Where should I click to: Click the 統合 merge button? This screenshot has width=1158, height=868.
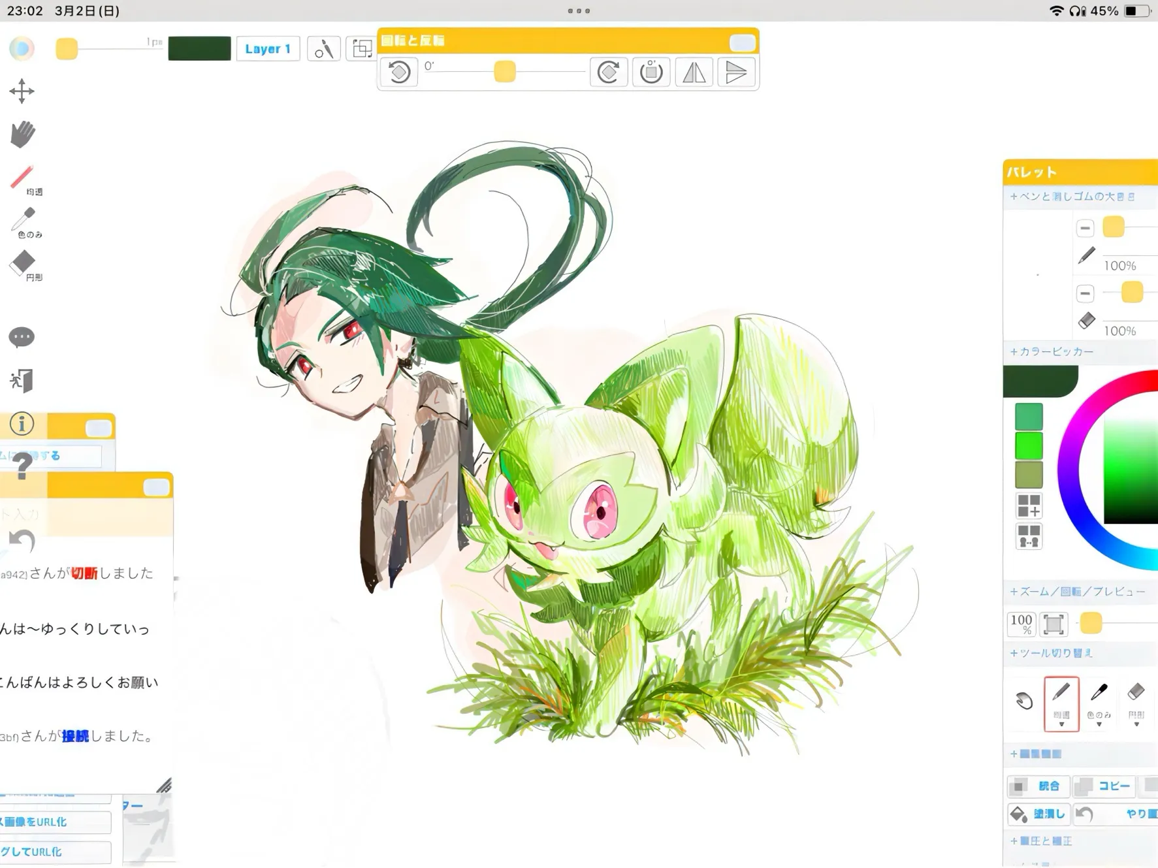(x=1038, y=786)
